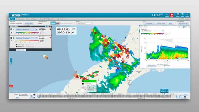199x112 pixels.
Task: Zoom in on map with plus icon
Action: [11, 59]
